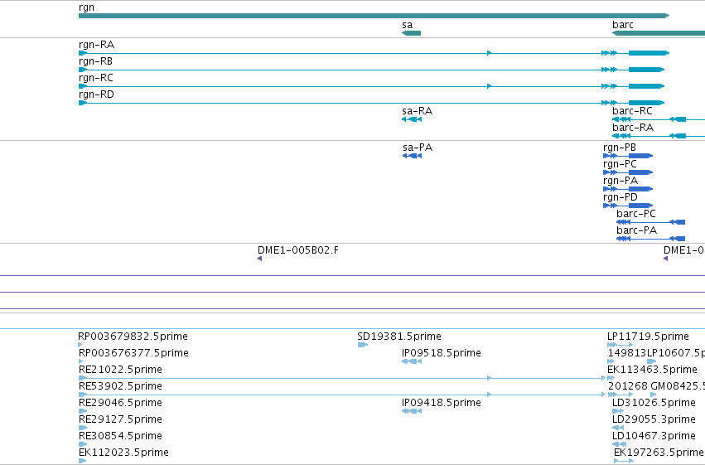Select the LP11719.5prime EST label
This screenshot has height=465, width=705.
point(648,337)
